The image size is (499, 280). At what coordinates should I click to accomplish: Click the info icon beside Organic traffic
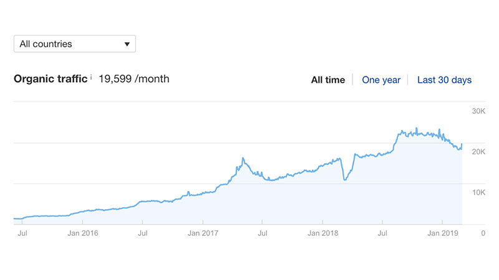[91, 77]
